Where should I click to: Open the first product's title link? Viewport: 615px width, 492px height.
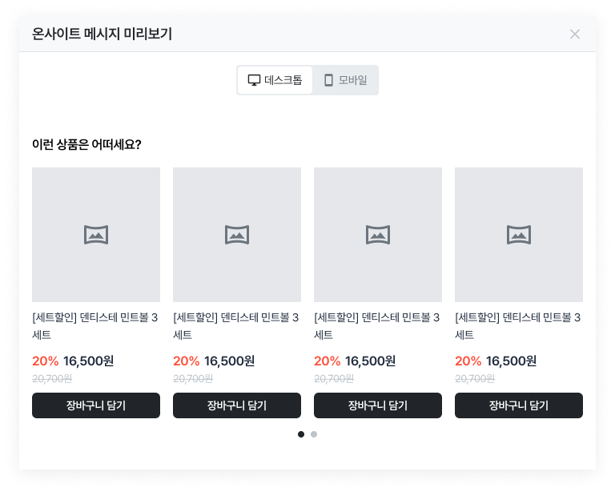pyautogui.click(x=95, y=325)
